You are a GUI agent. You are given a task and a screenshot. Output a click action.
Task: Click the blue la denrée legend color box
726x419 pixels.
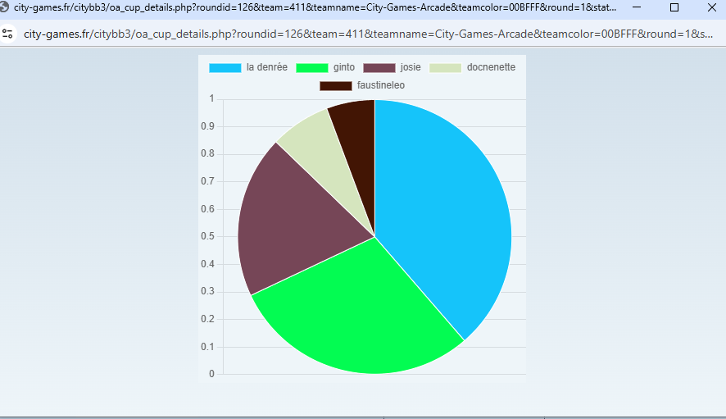coord(225,67)
